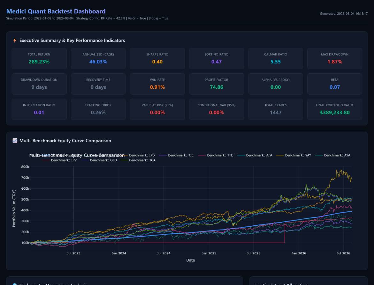Select the Simulation Period configuration line
374x285 pixels.
pos(87,18)
